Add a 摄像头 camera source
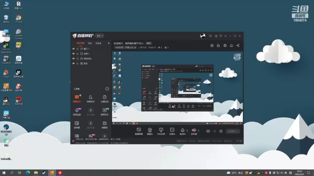Image resolution: width=314 pixels, height=176 pixels. point(150,131)
